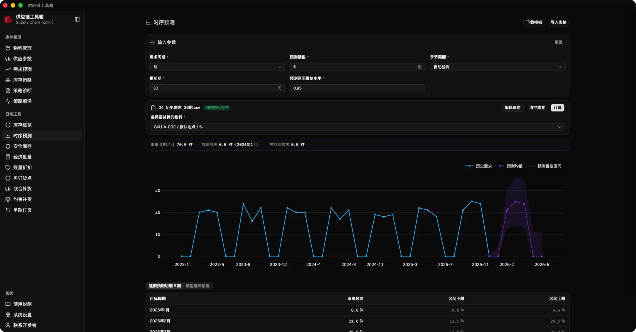
Task: Click the 提前期 input with value 30
Action: [217, 88]
